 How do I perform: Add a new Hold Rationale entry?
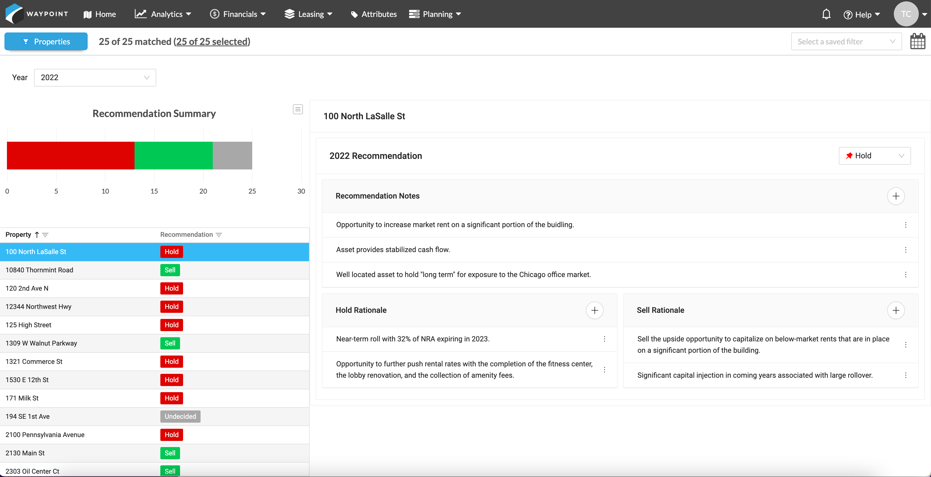pos(594,310)
